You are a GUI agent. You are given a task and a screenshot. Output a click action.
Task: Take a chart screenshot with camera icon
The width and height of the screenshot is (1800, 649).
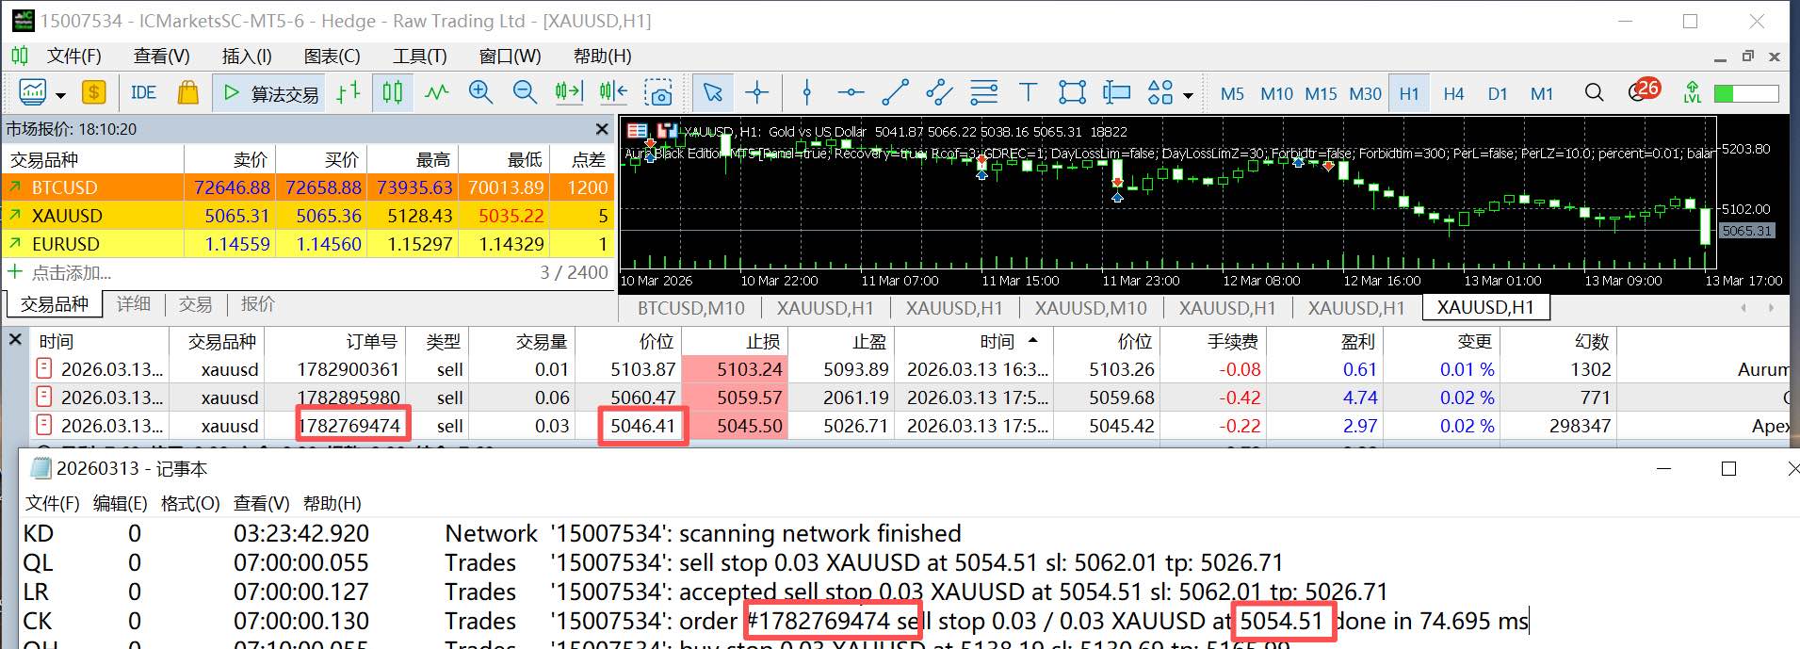click(658, 92)
